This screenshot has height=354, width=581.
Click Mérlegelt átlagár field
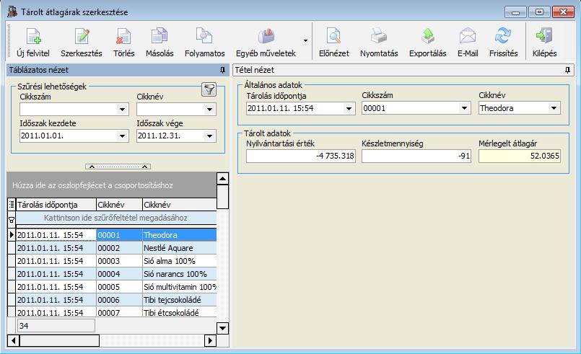click(520, 156)
